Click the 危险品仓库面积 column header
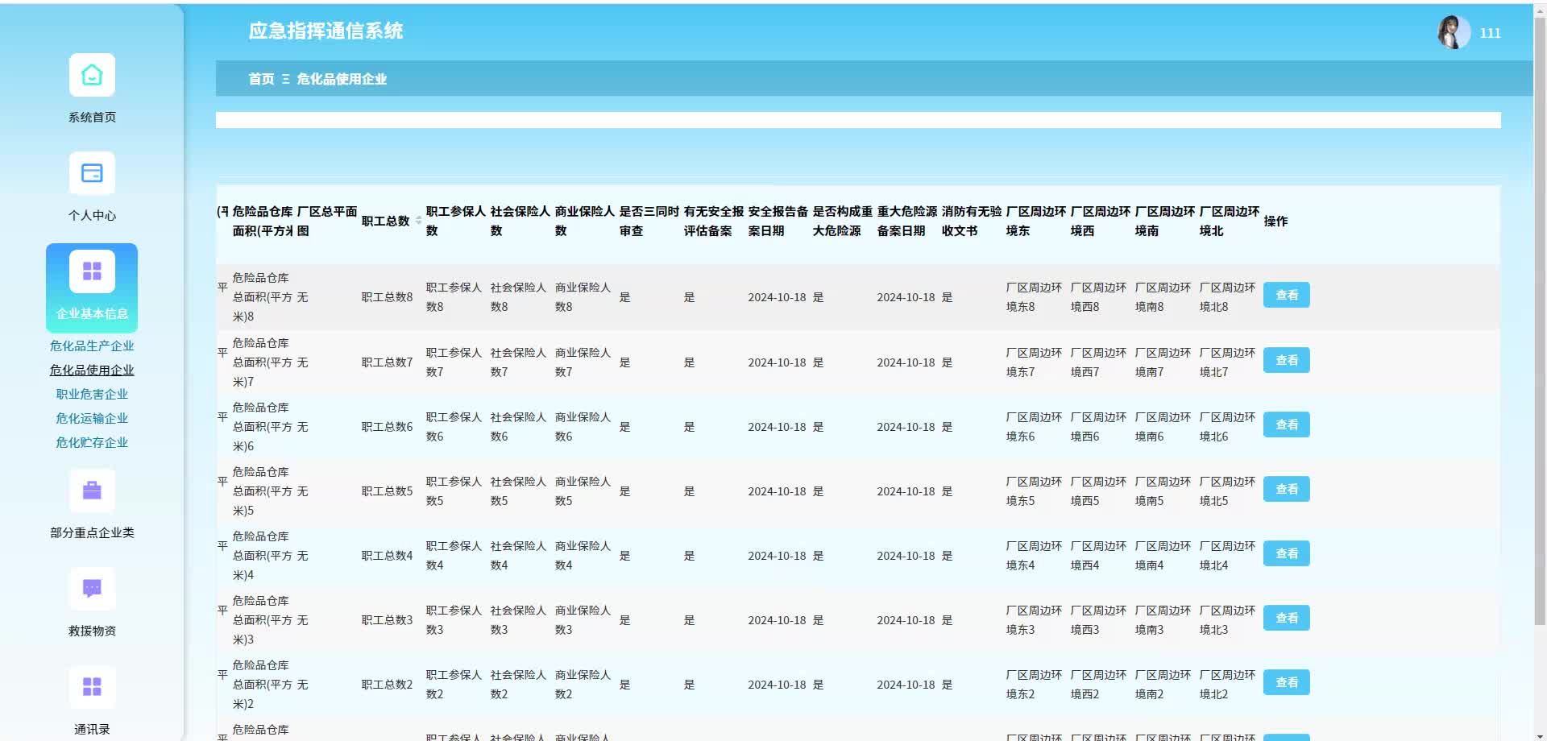 click(x=263, y=221)
